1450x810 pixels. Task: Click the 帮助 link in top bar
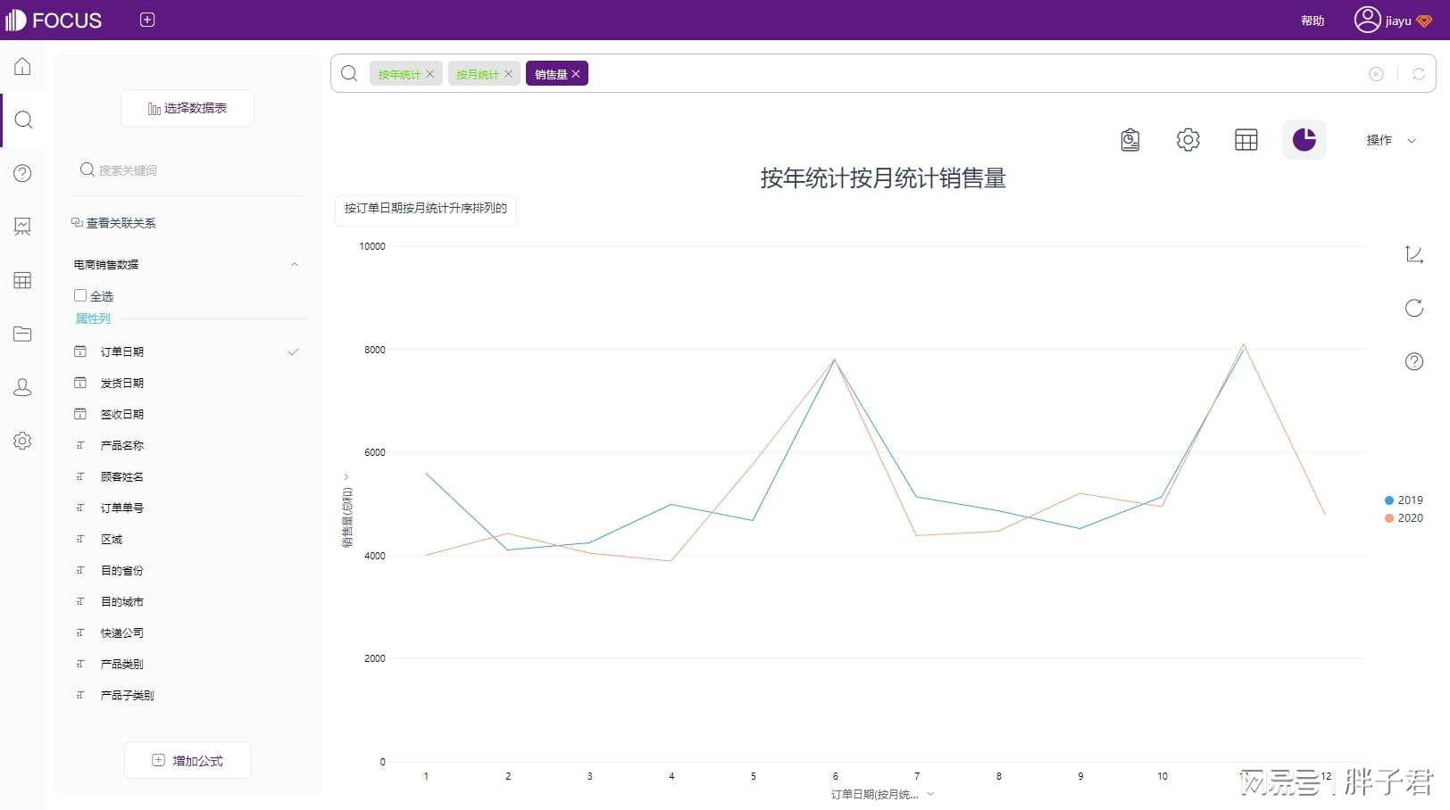click(x=1312, y=21)
